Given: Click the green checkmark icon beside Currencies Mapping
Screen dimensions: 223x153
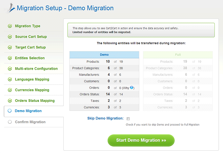Looking at the screenshot, I should [x=10, y=90].
